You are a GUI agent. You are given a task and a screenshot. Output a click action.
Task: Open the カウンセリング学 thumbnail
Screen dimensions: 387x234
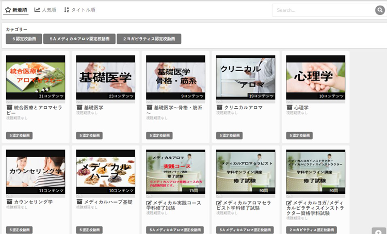tap(36, 172)
